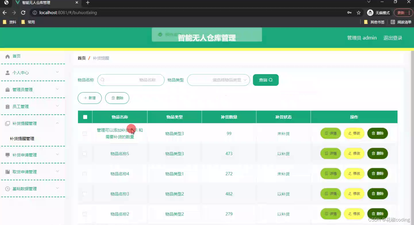
Task: Expand the 员工管理 sidebar section
Action: (x=33, y=106)
